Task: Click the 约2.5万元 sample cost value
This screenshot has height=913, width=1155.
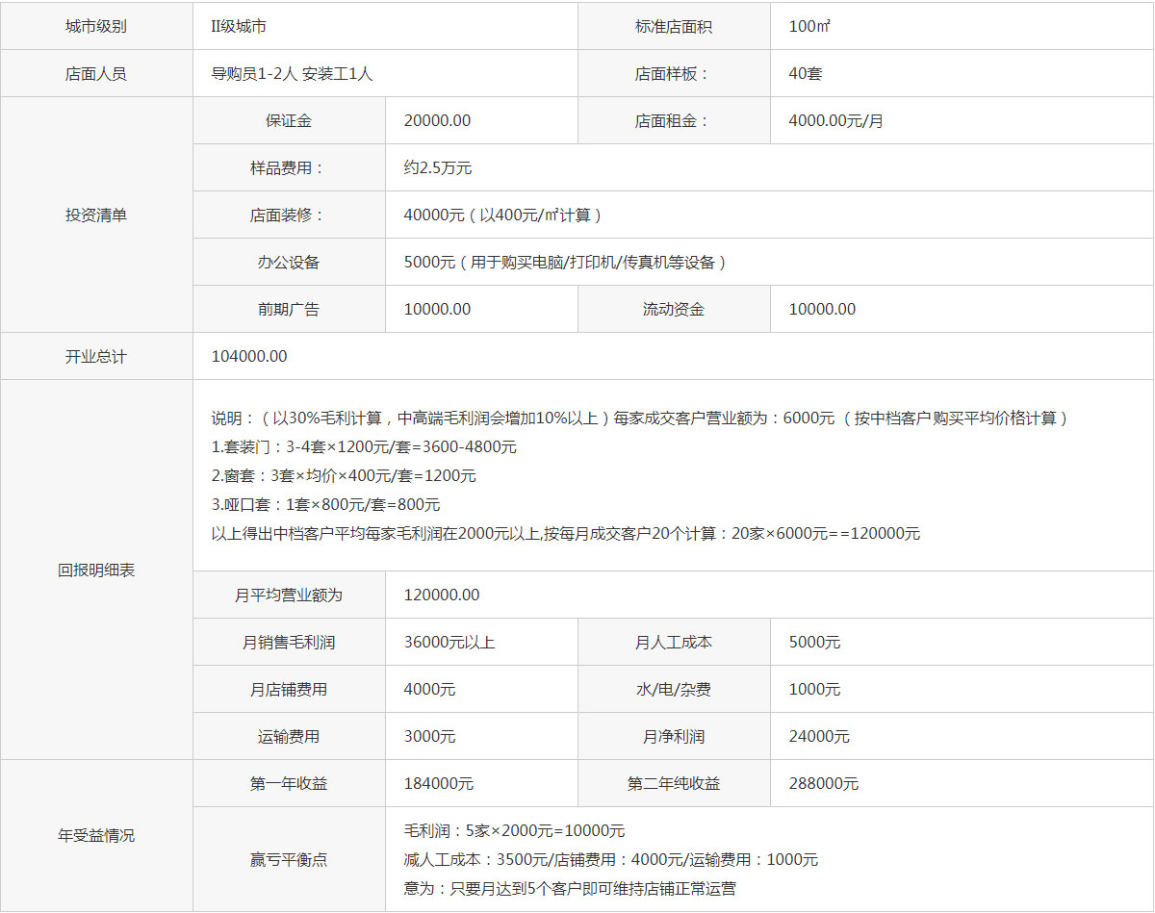Action: 438,167
